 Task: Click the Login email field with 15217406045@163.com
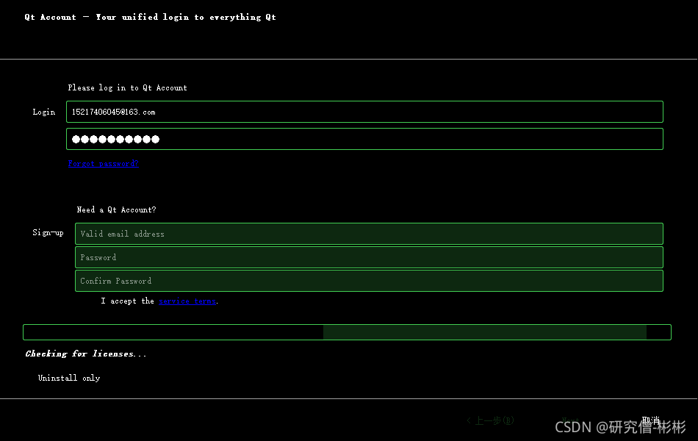pyautogui.click(x=364, y=112)
